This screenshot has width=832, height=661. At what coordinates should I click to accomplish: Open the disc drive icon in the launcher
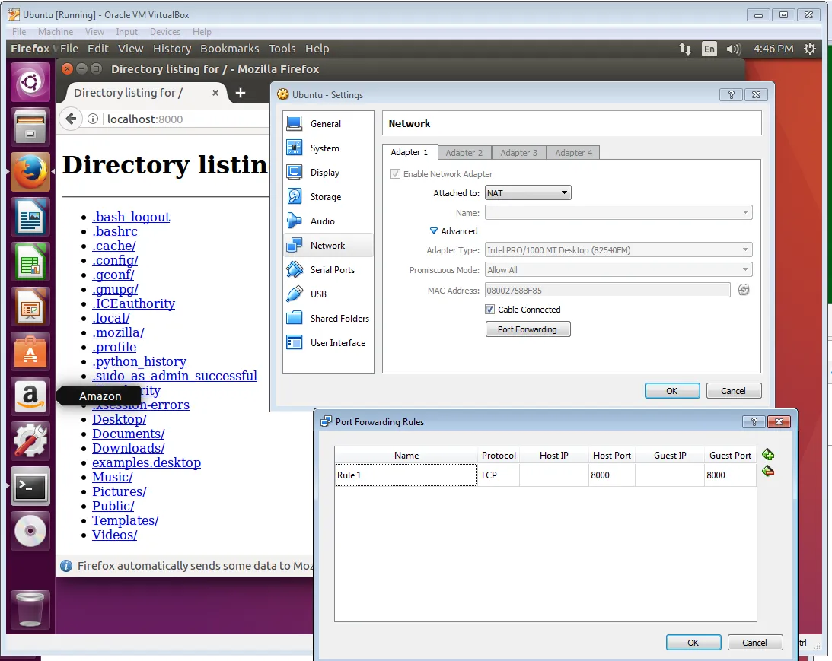pyautogui.click(x=30, y=531)
